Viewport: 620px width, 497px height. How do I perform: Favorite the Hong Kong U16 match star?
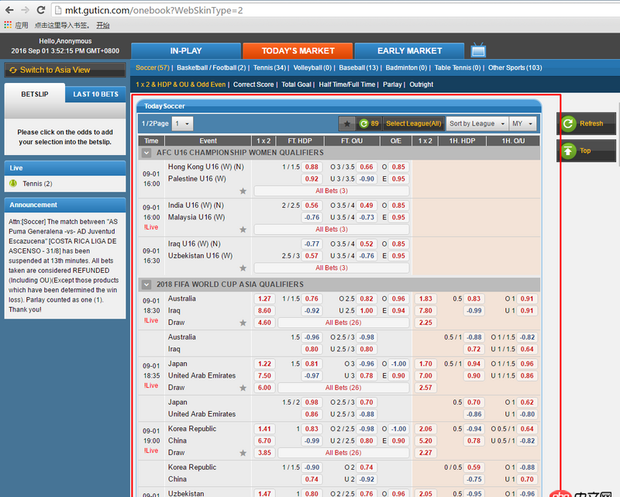pyautogui.click(x=243, y=191)
